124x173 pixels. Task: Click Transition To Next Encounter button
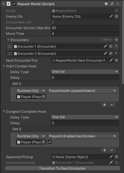[x=62, y=168]
